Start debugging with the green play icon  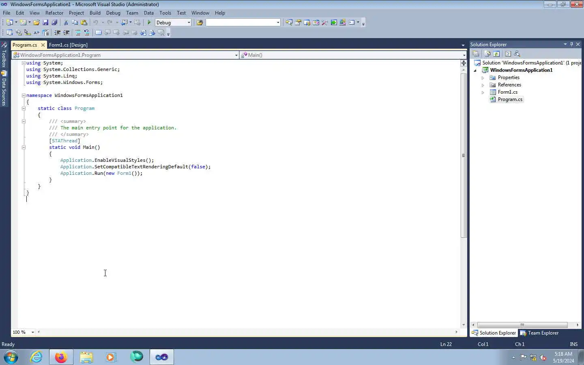tap(149, 23)
